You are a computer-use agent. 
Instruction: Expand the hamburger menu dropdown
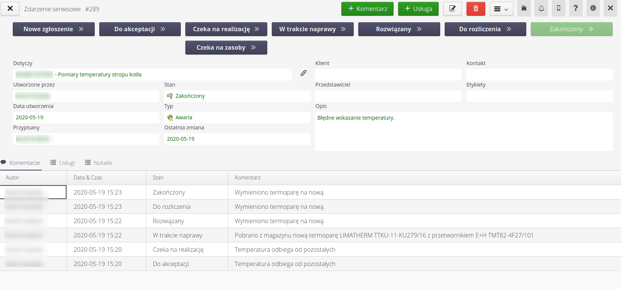(x=501, y=9)
